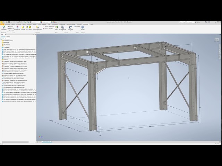222x166 pixels.
Task: Switch to the Fusion 360 ribbon tab
Action: [79, 25]
